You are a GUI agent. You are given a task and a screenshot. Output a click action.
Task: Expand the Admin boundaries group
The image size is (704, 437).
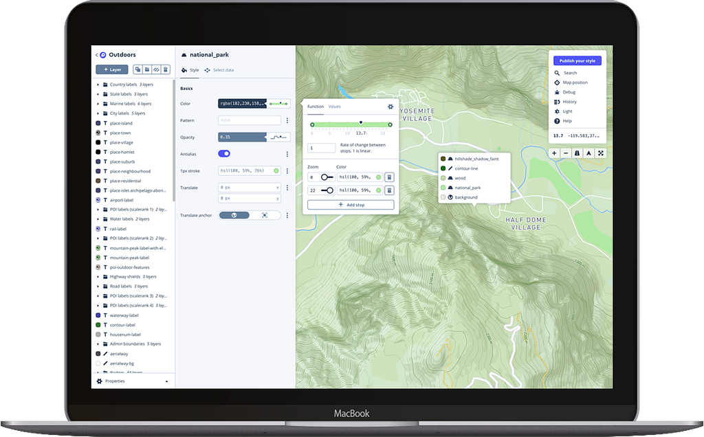click(98, 344)
